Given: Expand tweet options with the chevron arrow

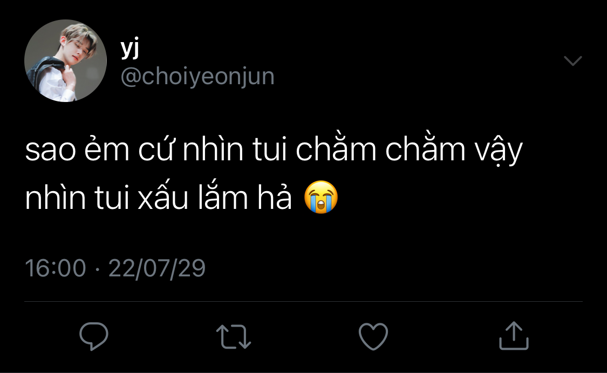Looking at the screenshot, I should (573, 61).
